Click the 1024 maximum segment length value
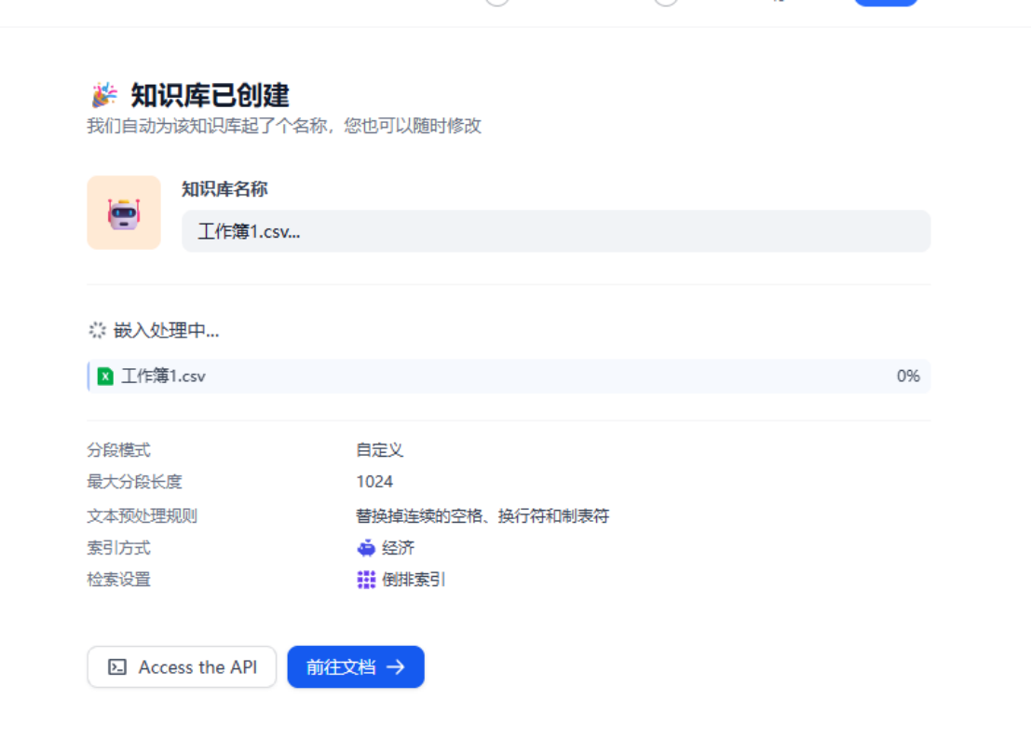This screenshot has height=754, width=1032. pos(374,482)
